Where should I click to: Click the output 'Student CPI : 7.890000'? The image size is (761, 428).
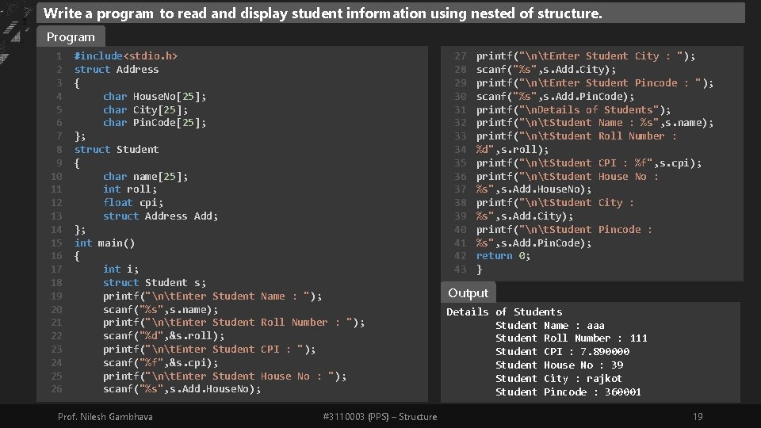pos(562,351)
